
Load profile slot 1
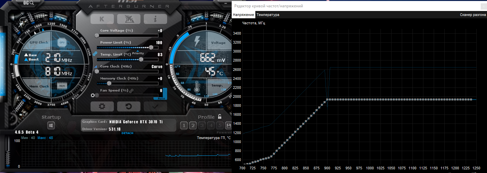pyautogui.click(x=183, y=125)
